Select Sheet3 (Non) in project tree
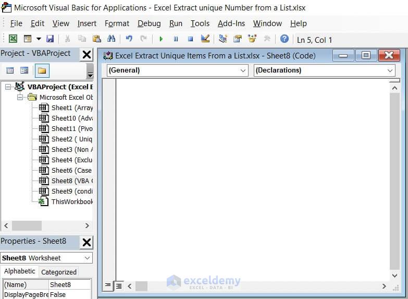The height and width of the screenshot is (299, 408). point(66,149)
